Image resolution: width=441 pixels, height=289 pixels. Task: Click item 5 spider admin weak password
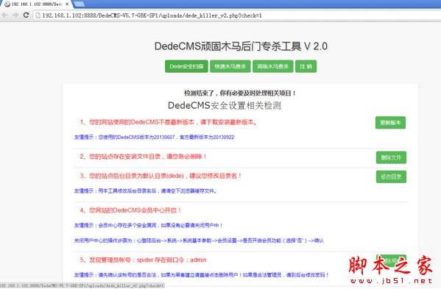coord(143,260)
